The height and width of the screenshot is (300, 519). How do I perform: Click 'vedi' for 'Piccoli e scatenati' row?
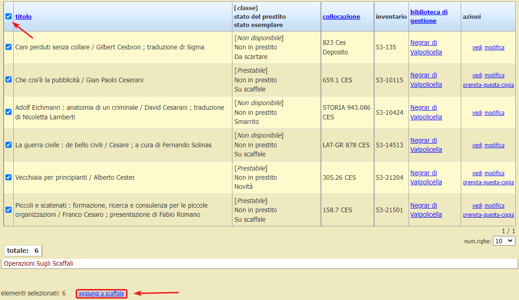point(477,206)
